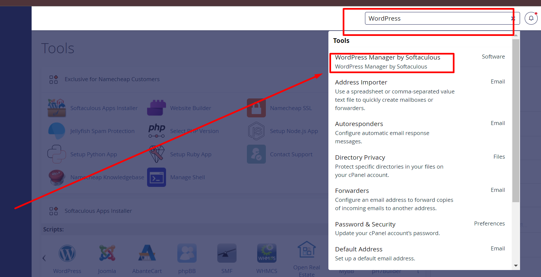Viewport: 541px width, 277px height.
Task: Select the Directory Privacy search result
Action: click(420, 166)
